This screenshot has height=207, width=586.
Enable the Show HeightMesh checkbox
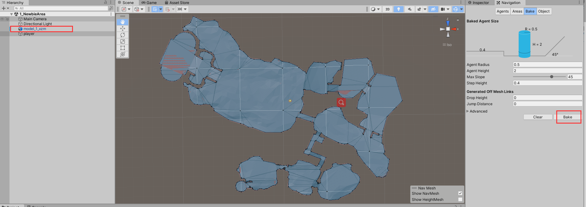(460, 199)
